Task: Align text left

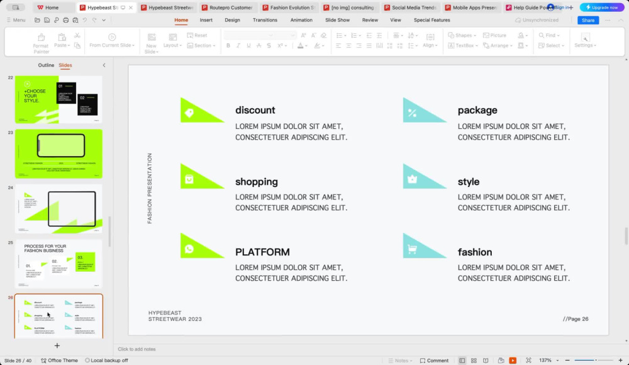Action: 338,46
